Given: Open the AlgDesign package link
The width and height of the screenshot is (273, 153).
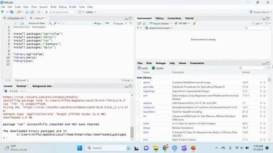Looking at the screenshot, I should coord(149,91).
